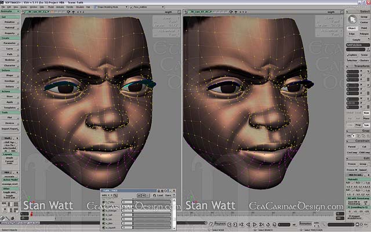Click the Group button in Select panel
Image resolution: width=371 pixels, height=232 pixels.
coord(363,17)
